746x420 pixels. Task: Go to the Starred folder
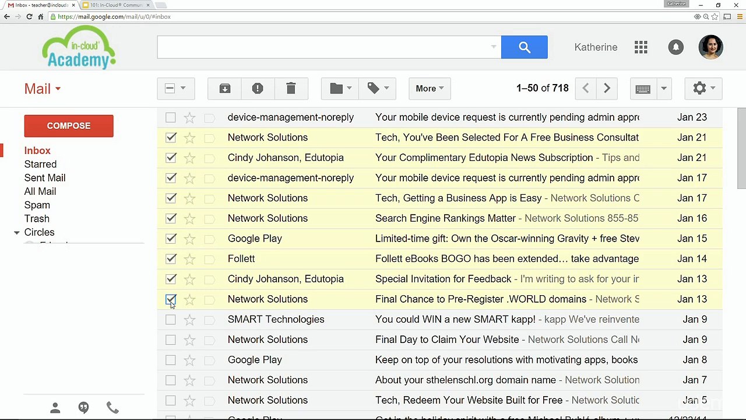pyautogui.click(x=40, y=164)
